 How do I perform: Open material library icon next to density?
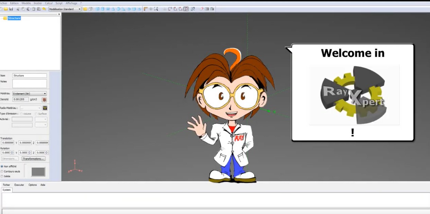[44, 100]
